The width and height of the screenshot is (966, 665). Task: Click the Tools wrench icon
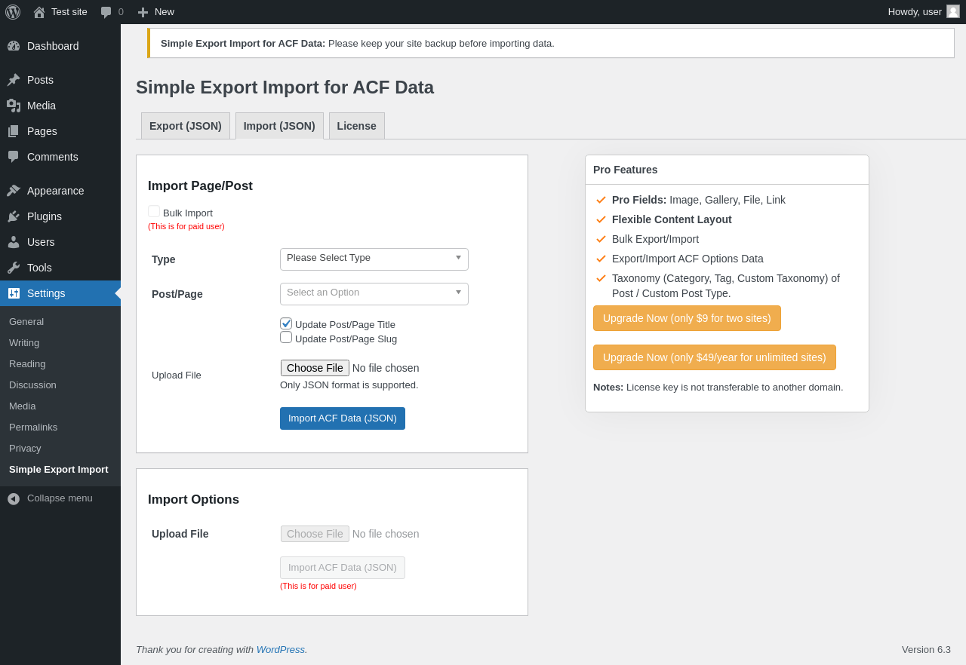click(x=14, y=268)
